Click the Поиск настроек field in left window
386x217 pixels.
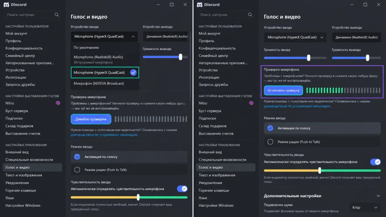pyautogui.click(x=32, y=15)
